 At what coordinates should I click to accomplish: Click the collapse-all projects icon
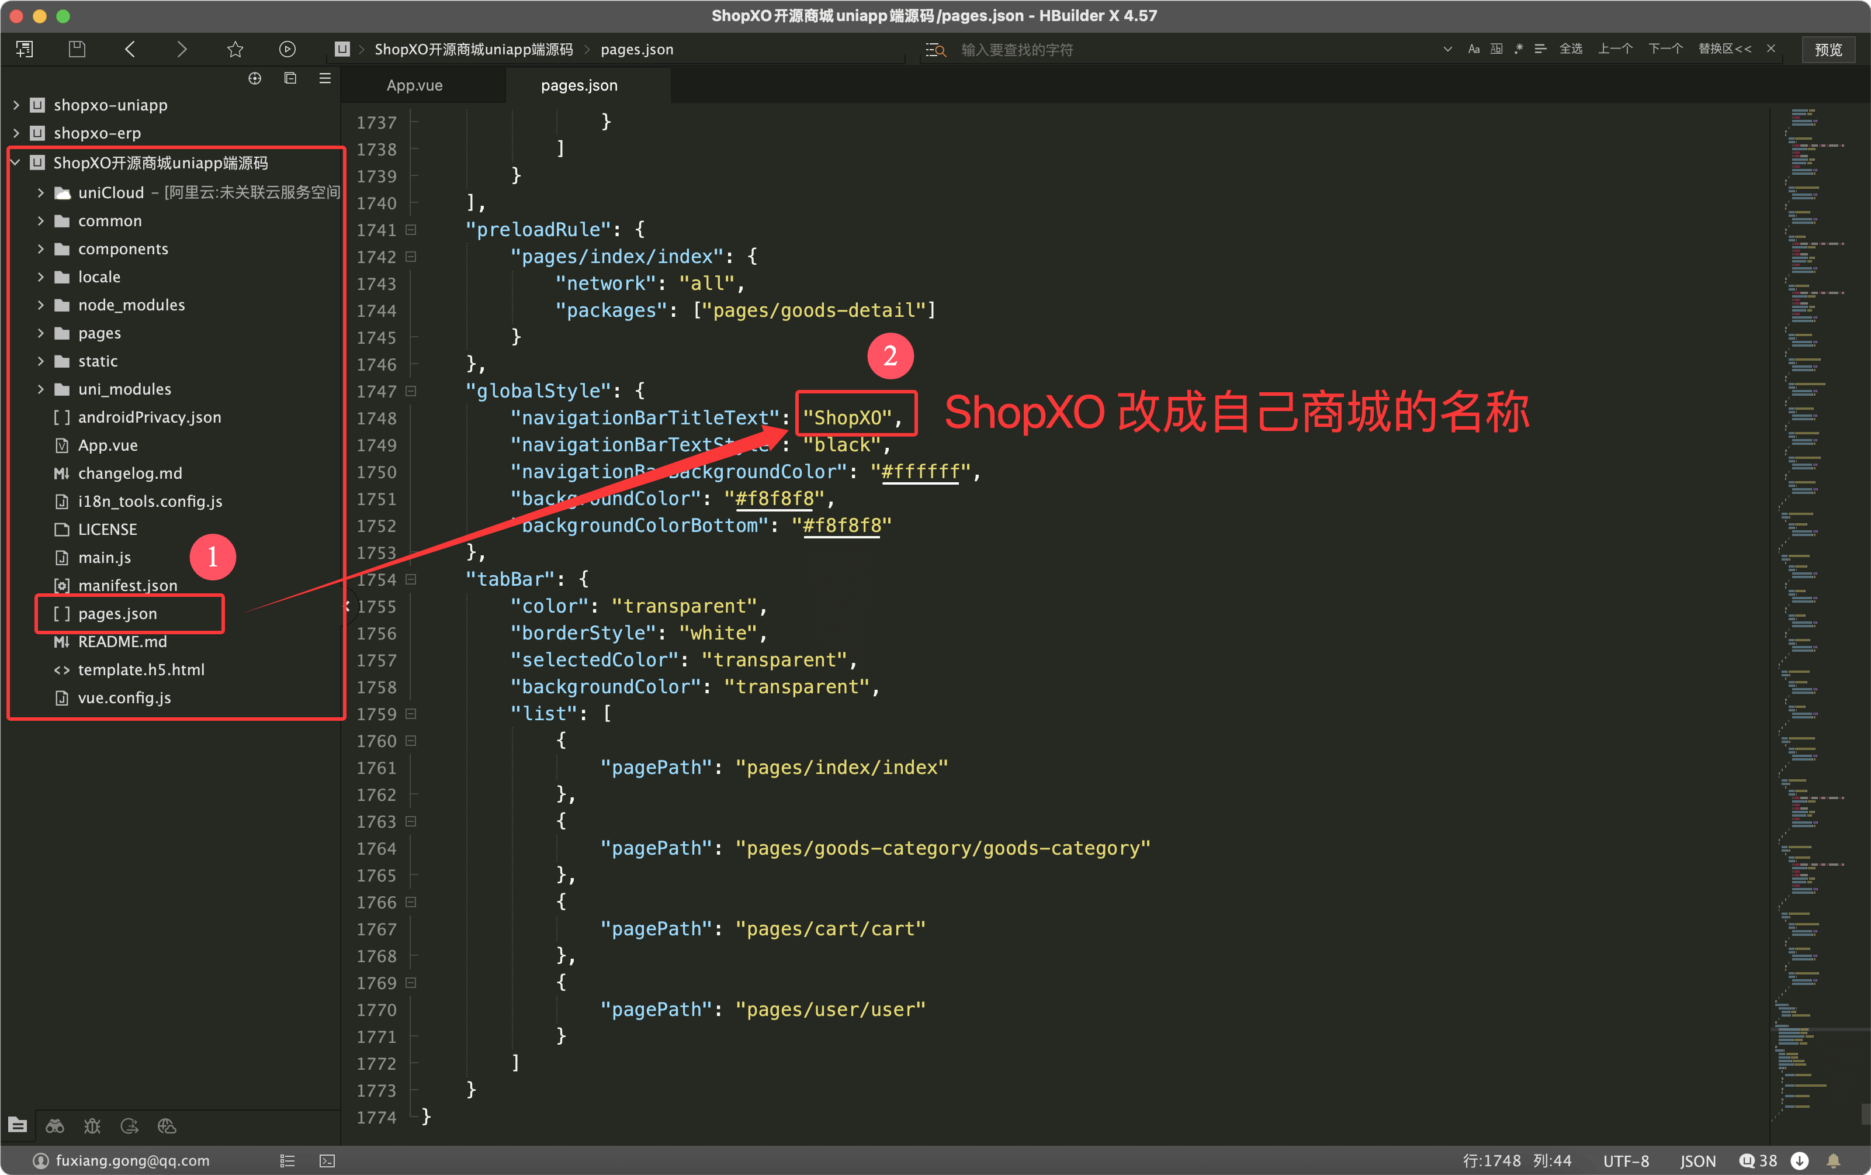pos(290,78)
